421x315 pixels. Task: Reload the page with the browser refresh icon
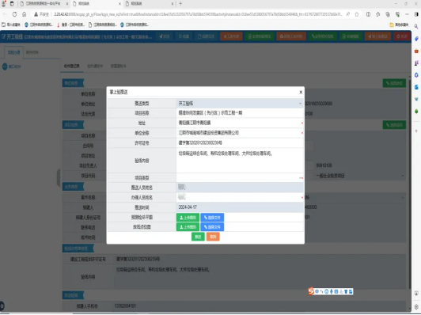(14, 14)
